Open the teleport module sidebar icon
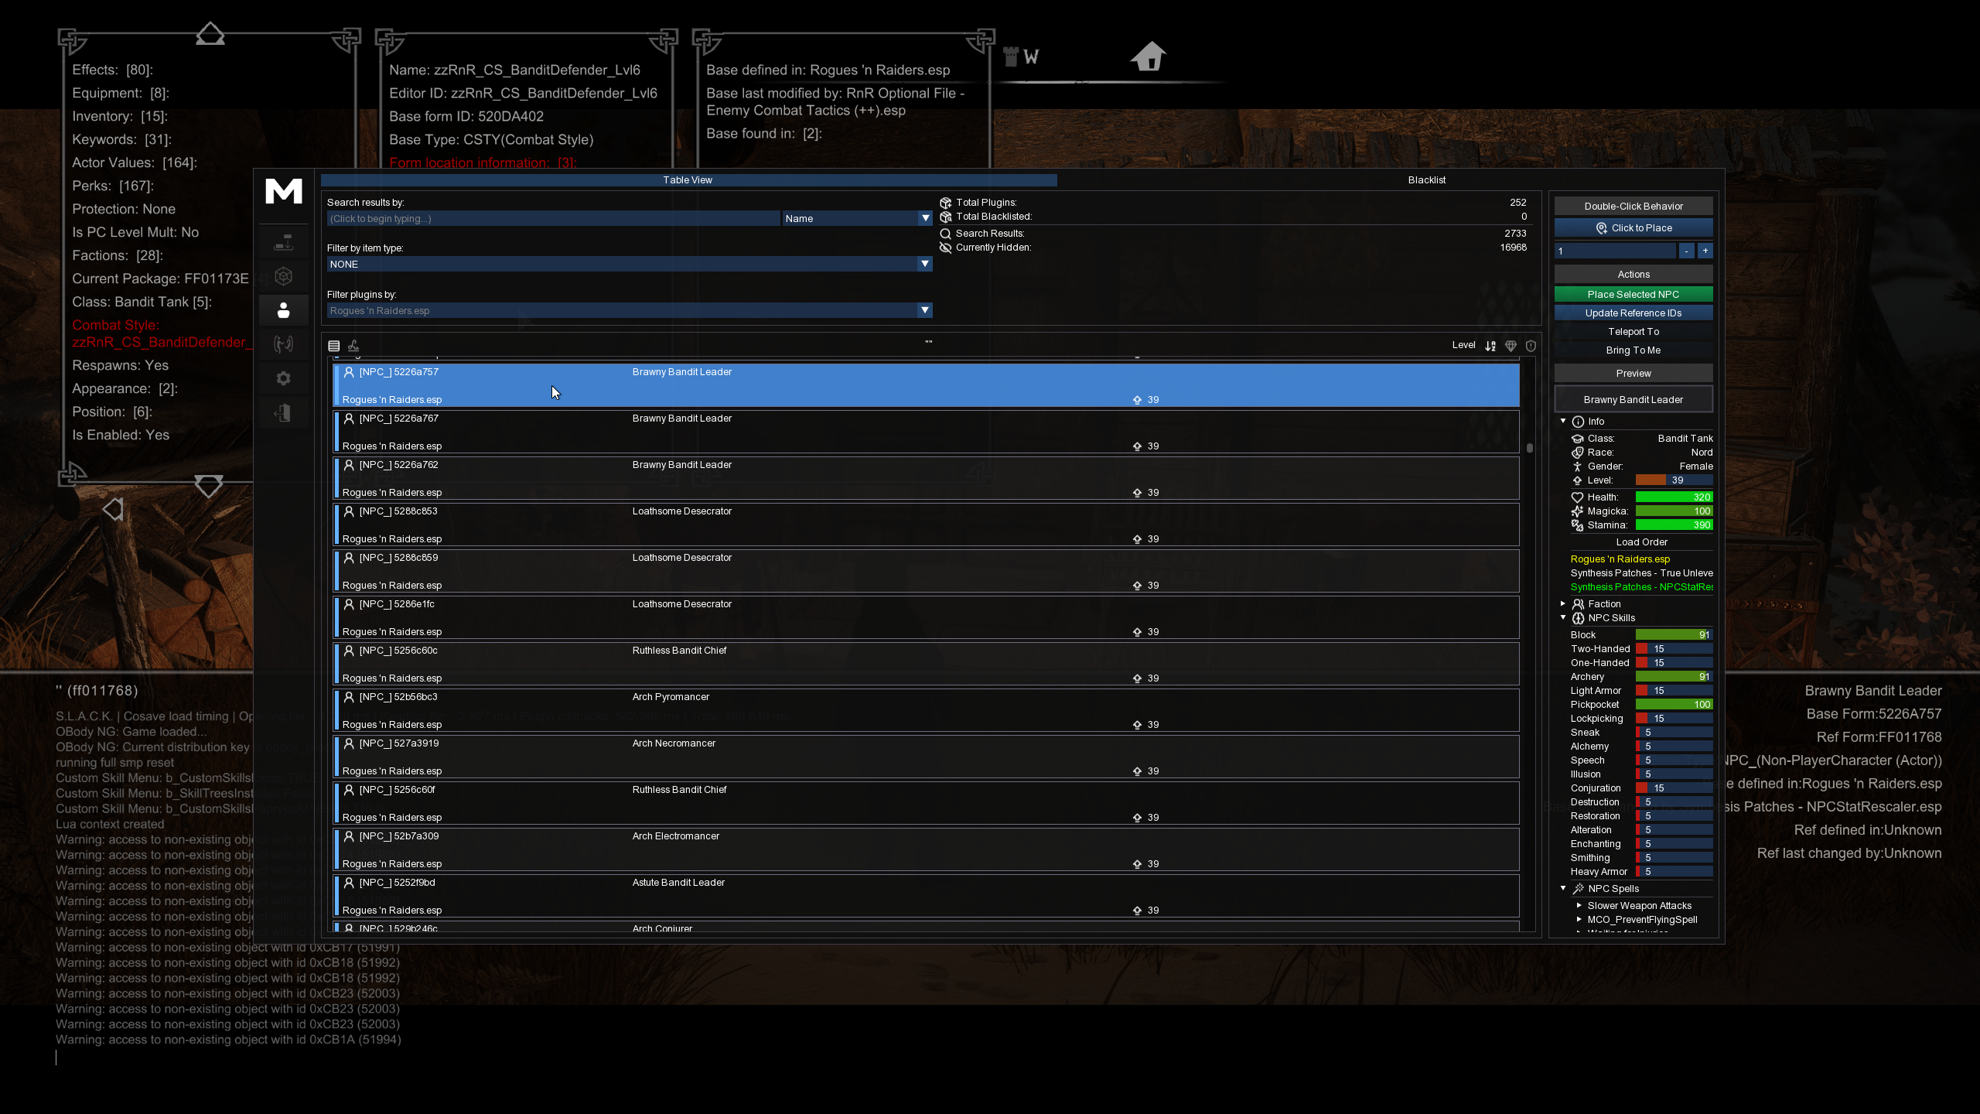Screen dimensions: 1980x1114 click(283, 344)
